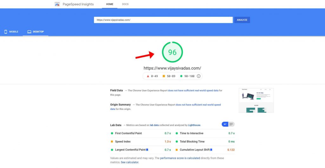Open the DOCS tab
Screen dimensions: 325x168
click(x=125, y=4)
